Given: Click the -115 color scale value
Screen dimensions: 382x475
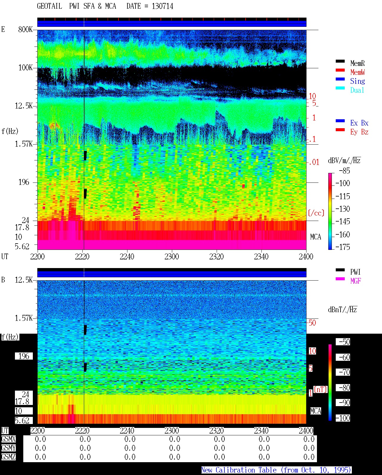Looking at the screenshot, I should click(x=343, y=197).
